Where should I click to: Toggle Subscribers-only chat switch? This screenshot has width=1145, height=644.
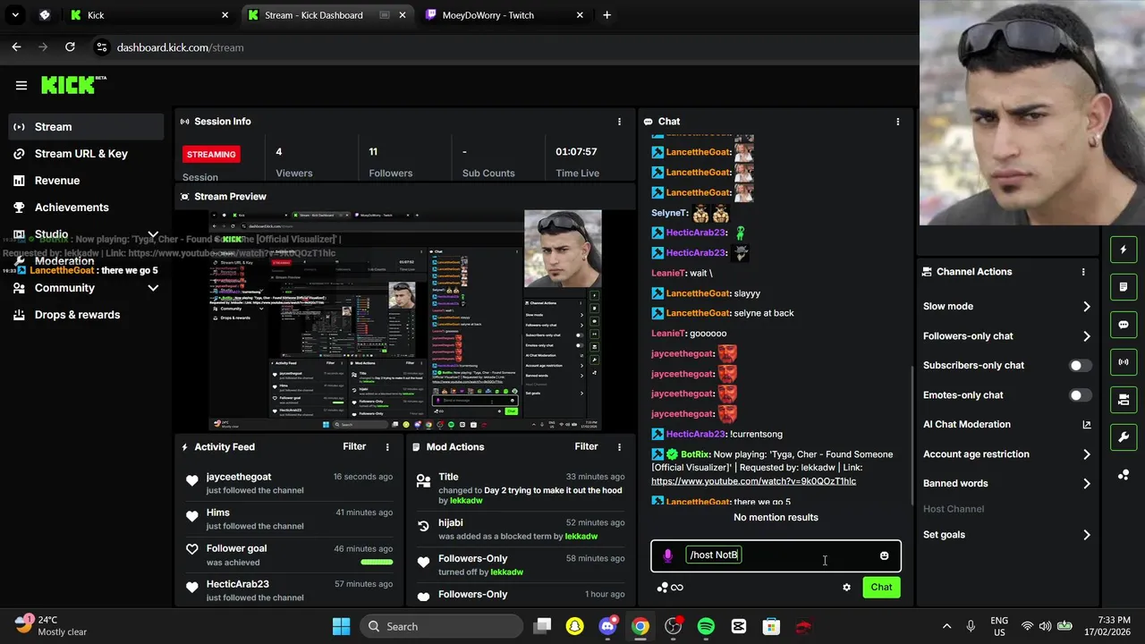(x=1081, y=366)
